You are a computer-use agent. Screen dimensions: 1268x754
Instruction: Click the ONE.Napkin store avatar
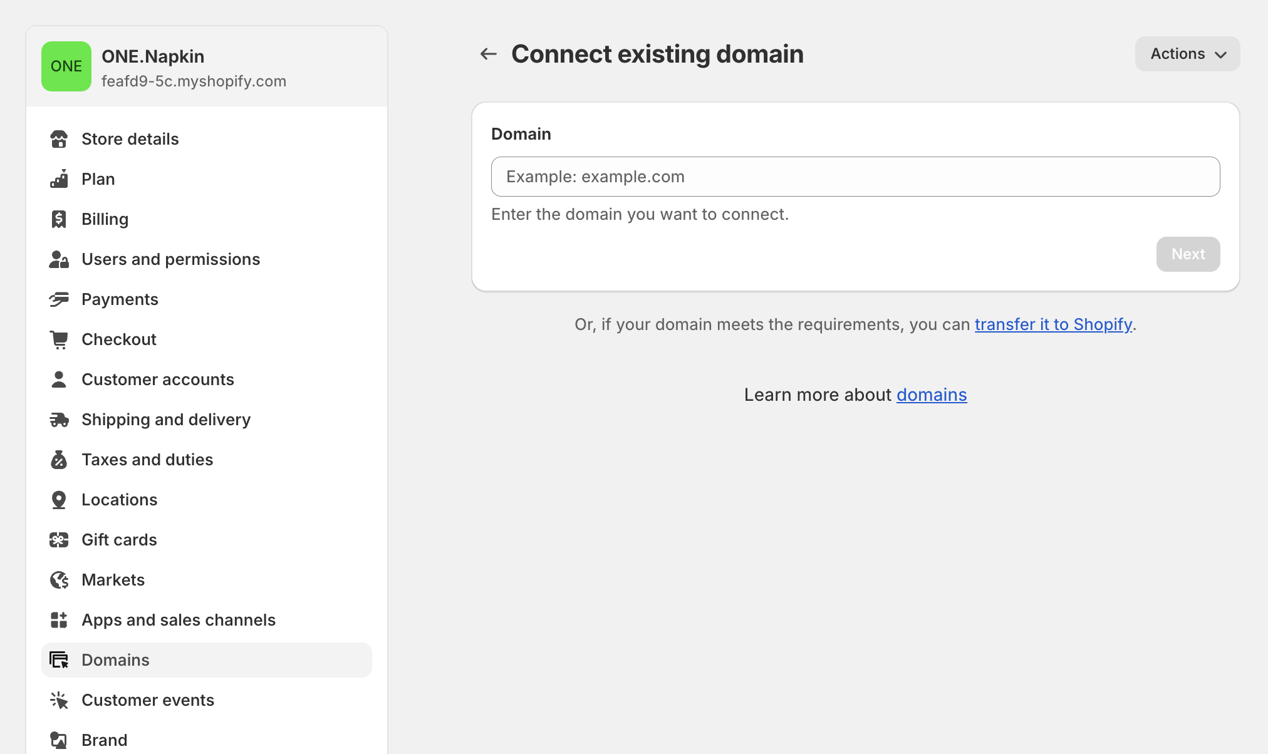(x=66, y=66)
